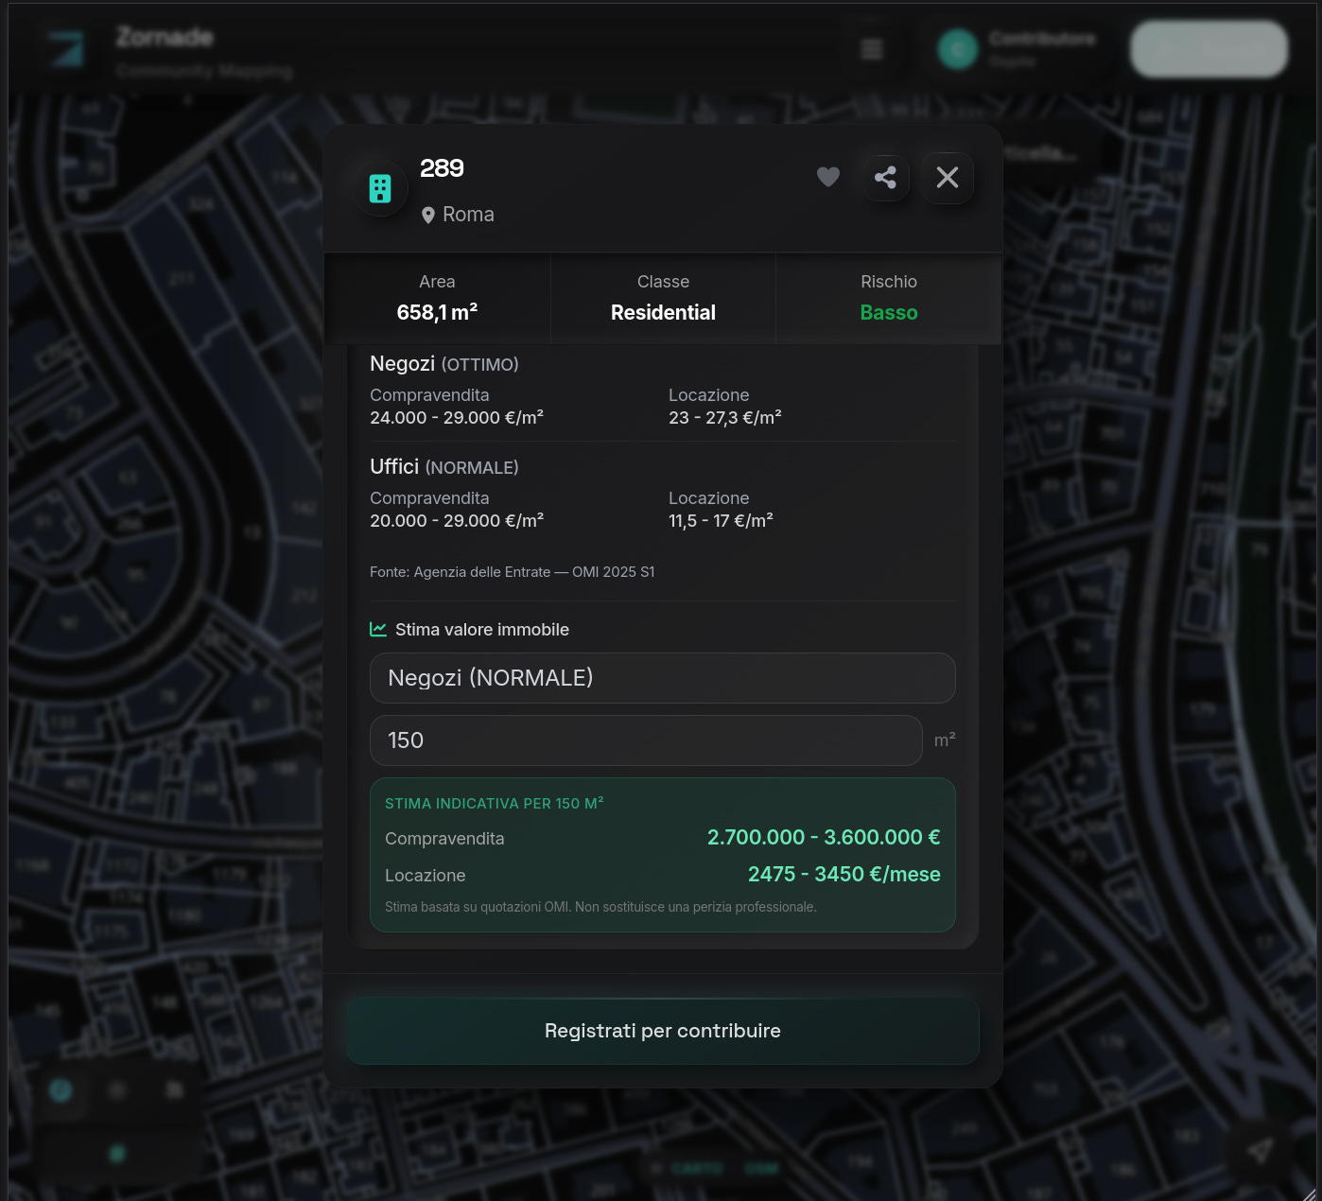
Task: Click the Contributore user name in header
Action: click(x=1042, y=39)
